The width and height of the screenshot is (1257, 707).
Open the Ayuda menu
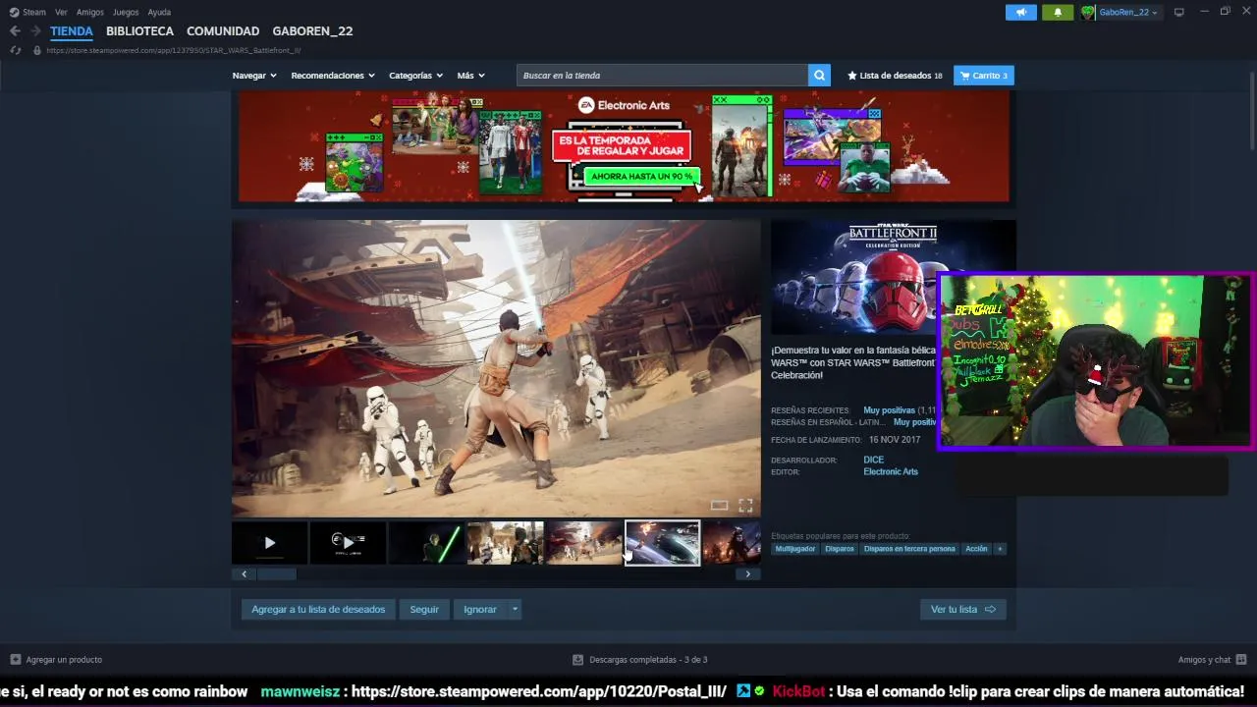pos(159,12)
